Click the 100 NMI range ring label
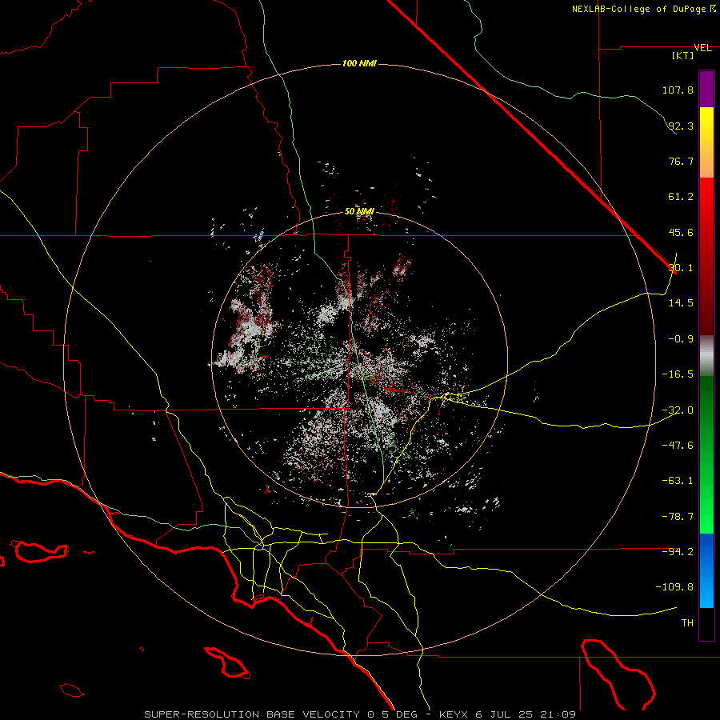 pyautogui.click(x=359, y=63)
